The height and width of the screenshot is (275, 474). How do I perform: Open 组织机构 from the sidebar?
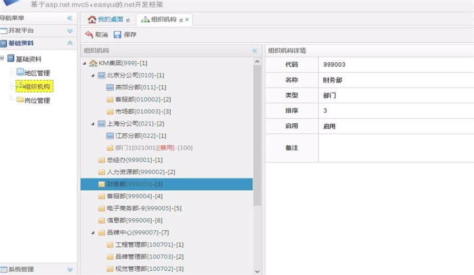click(x=34, y=86)
